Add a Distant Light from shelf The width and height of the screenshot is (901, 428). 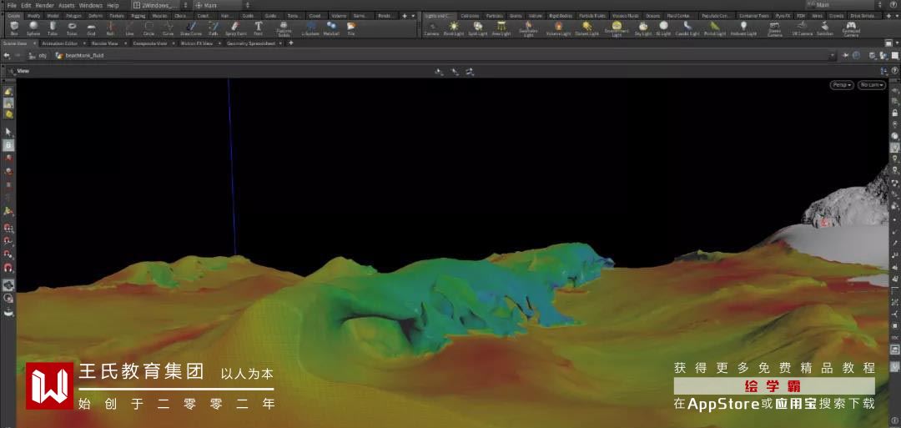[586, 28]
